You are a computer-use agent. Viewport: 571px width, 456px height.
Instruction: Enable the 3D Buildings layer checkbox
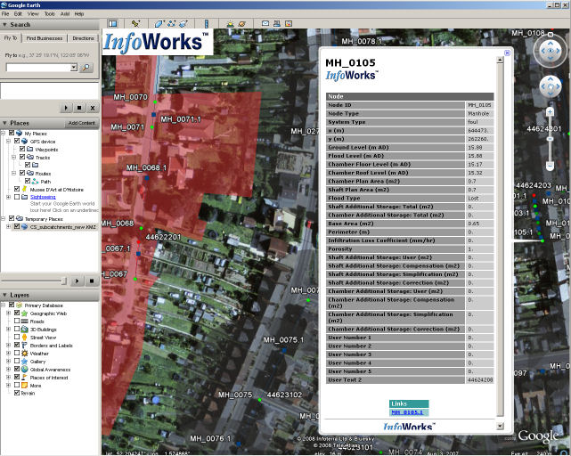(17, 329)
